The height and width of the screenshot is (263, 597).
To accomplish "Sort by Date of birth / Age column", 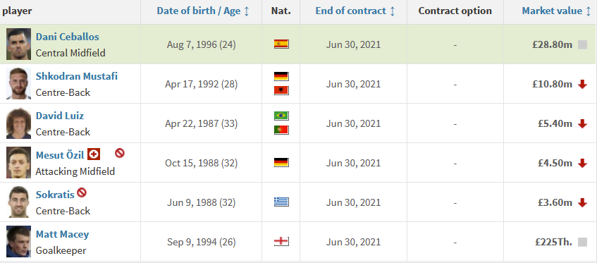I will coord(203,11).
